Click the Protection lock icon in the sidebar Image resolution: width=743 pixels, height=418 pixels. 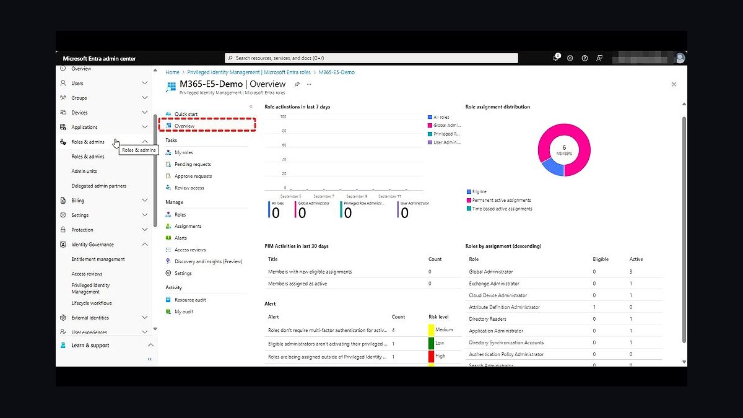pyautogui.click(x=63, y=230)
